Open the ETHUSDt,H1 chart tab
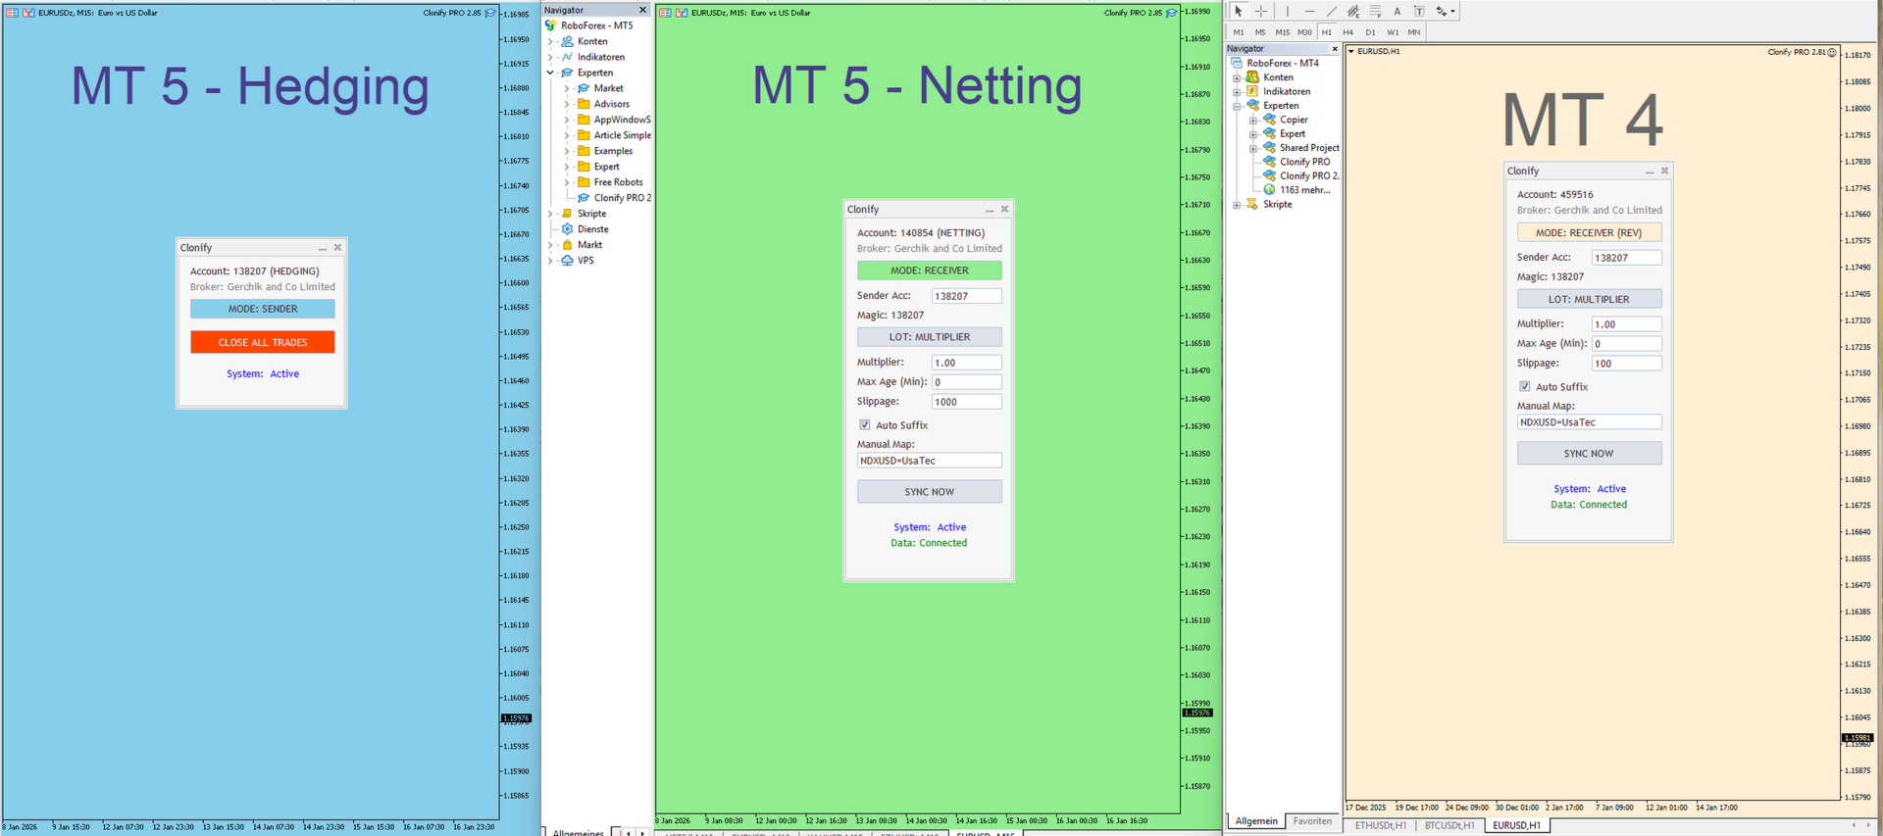Screen dimensions: 1883x836 point(1381,825)
